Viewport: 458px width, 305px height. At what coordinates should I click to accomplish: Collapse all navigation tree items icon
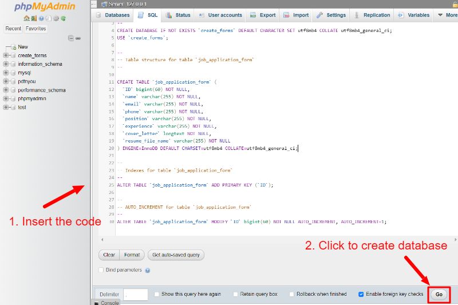pyautogui.click(x=71, y=38)
